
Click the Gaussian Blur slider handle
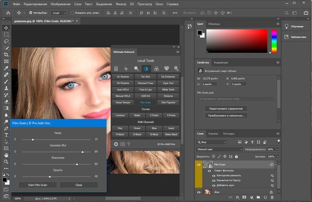[82, 152]
